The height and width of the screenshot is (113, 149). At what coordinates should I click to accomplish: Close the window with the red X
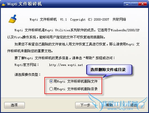click(142, 4)
